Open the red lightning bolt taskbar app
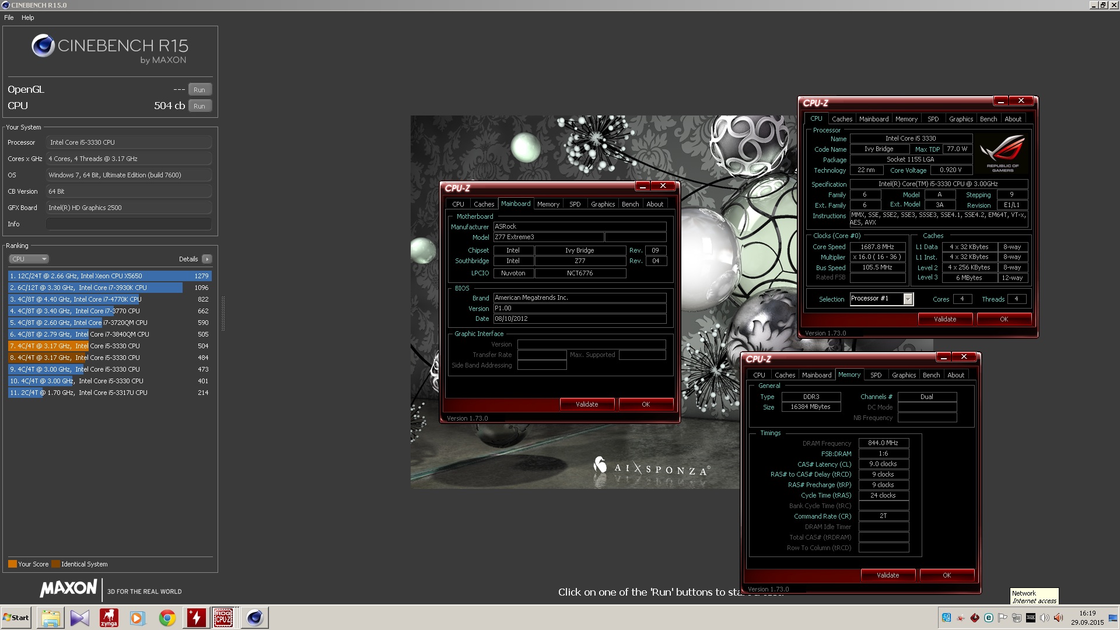The height and width of the screenshot is (630, 1120). pyautogui.click(x=196, y=618)
